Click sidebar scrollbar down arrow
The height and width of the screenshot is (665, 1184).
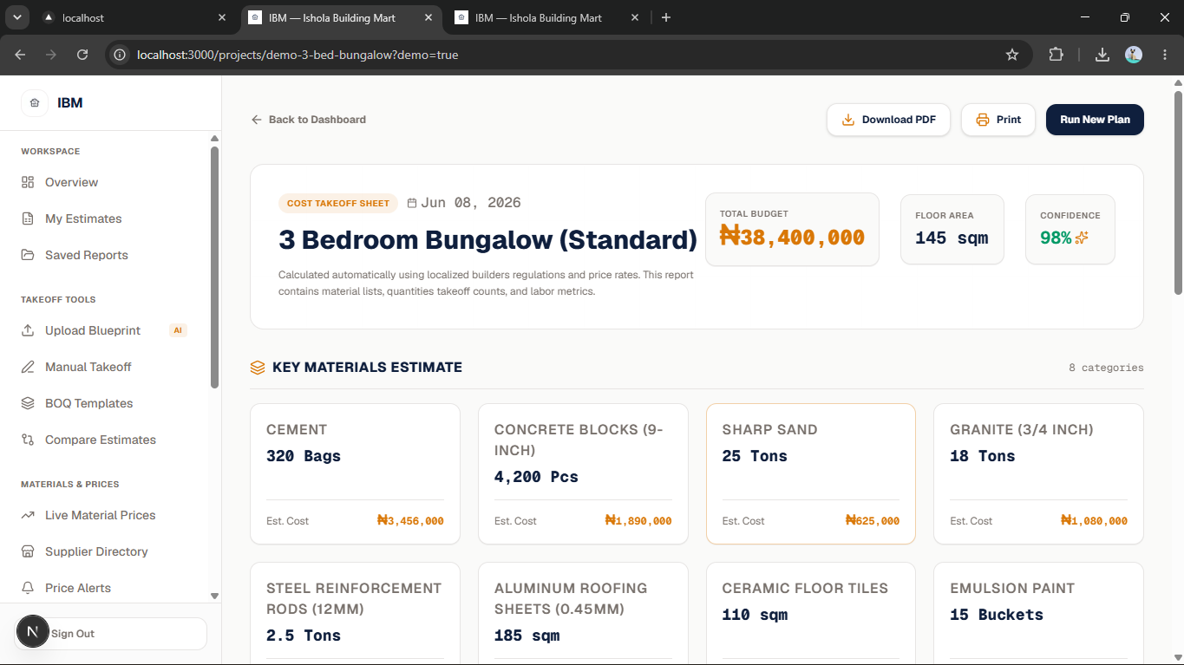215,596
